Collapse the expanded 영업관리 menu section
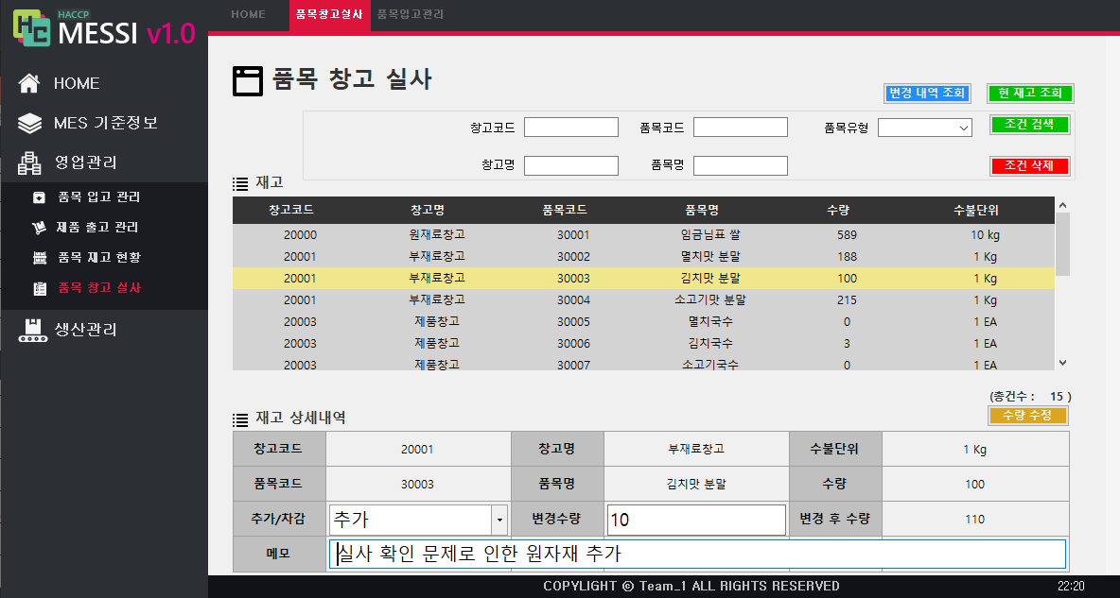Viewport: 1120px width, 598px height. [x=85, y=162]
